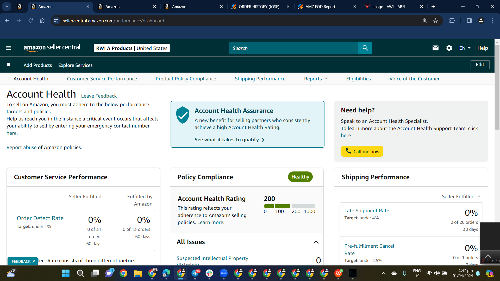The width and height of the screenshot is (500, 281).
Task: Click here link in Need help panel
Action: click(x=346, y=135)
